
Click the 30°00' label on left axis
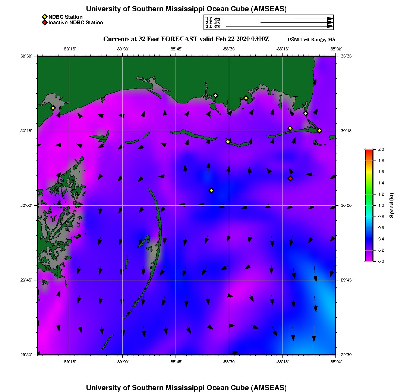pos(28,205)
